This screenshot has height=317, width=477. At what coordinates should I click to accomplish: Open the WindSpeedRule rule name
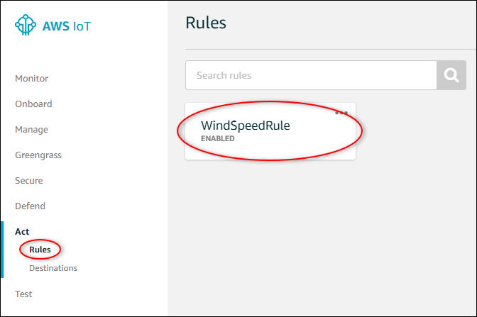[246, 126]
